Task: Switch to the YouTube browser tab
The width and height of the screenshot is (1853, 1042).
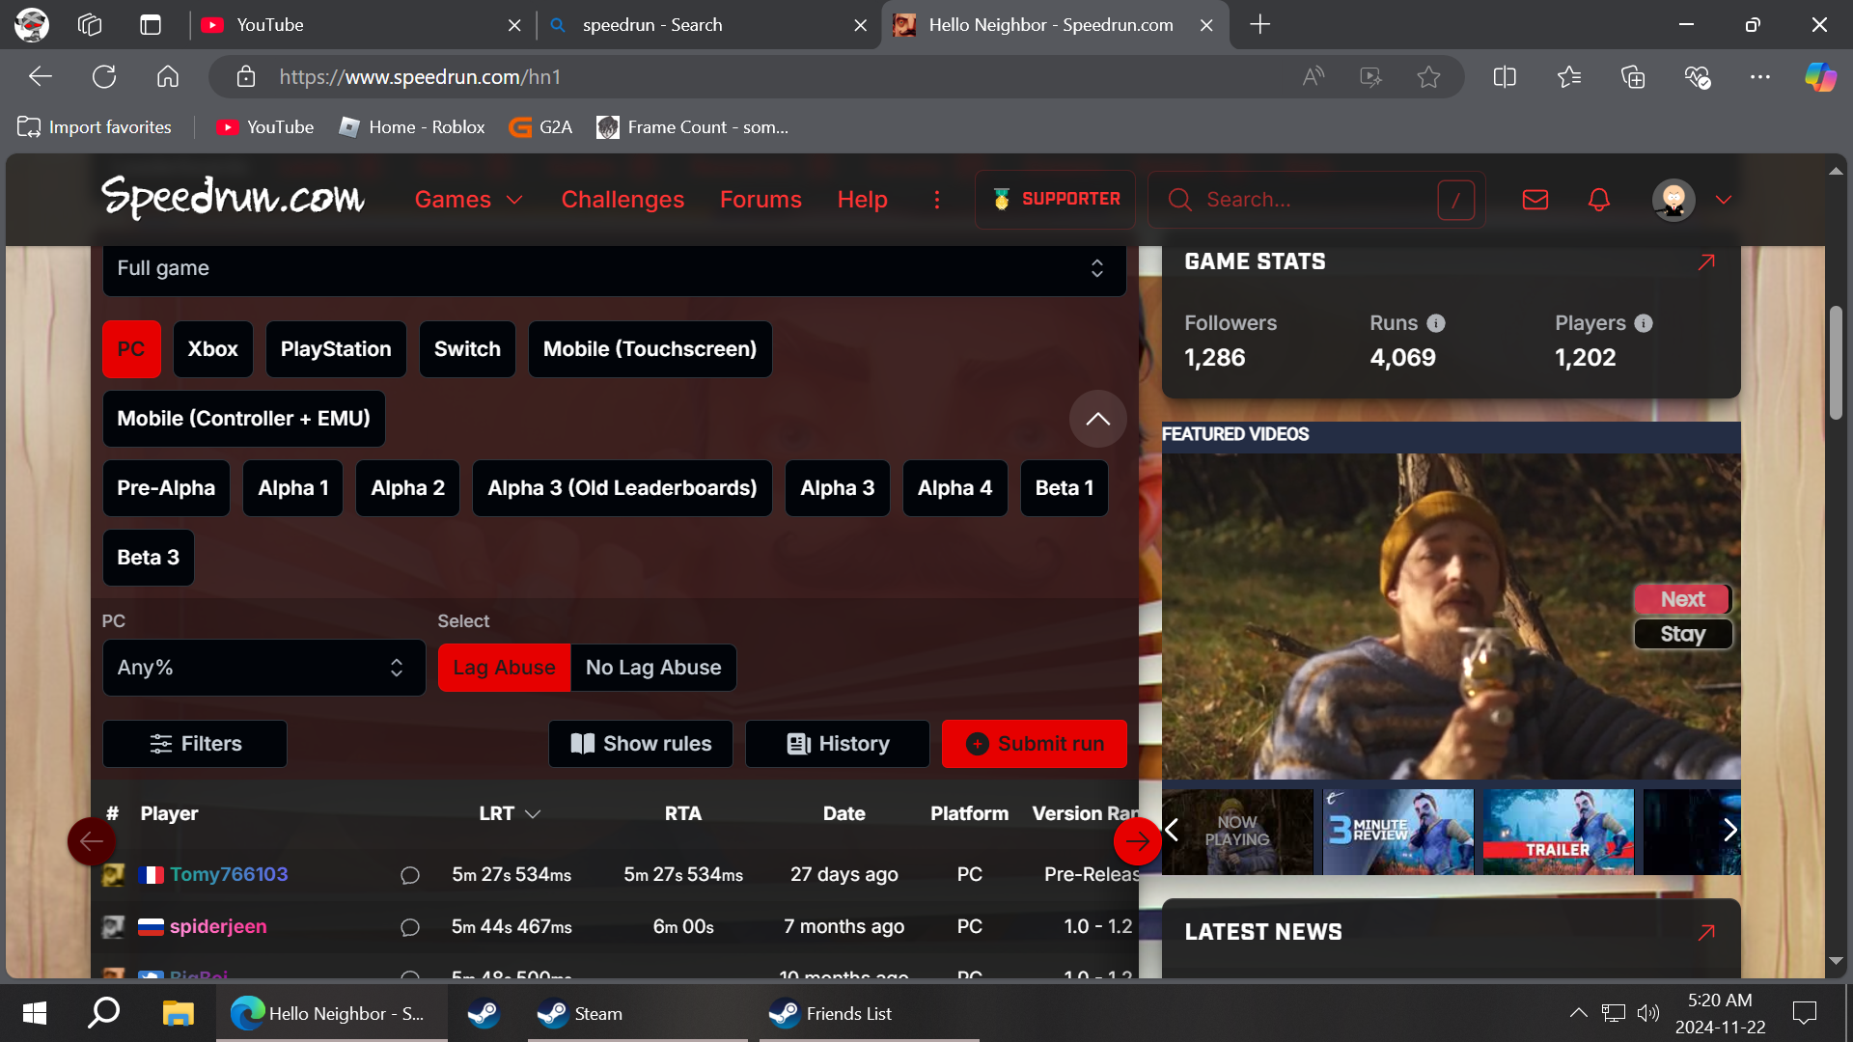Action: 362,25
